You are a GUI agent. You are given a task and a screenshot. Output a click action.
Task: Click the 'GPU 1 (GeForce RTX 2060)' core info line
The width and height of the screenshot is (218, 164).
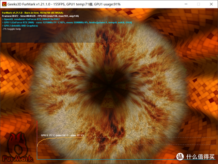pyautogui.click(x=67, y=22)
